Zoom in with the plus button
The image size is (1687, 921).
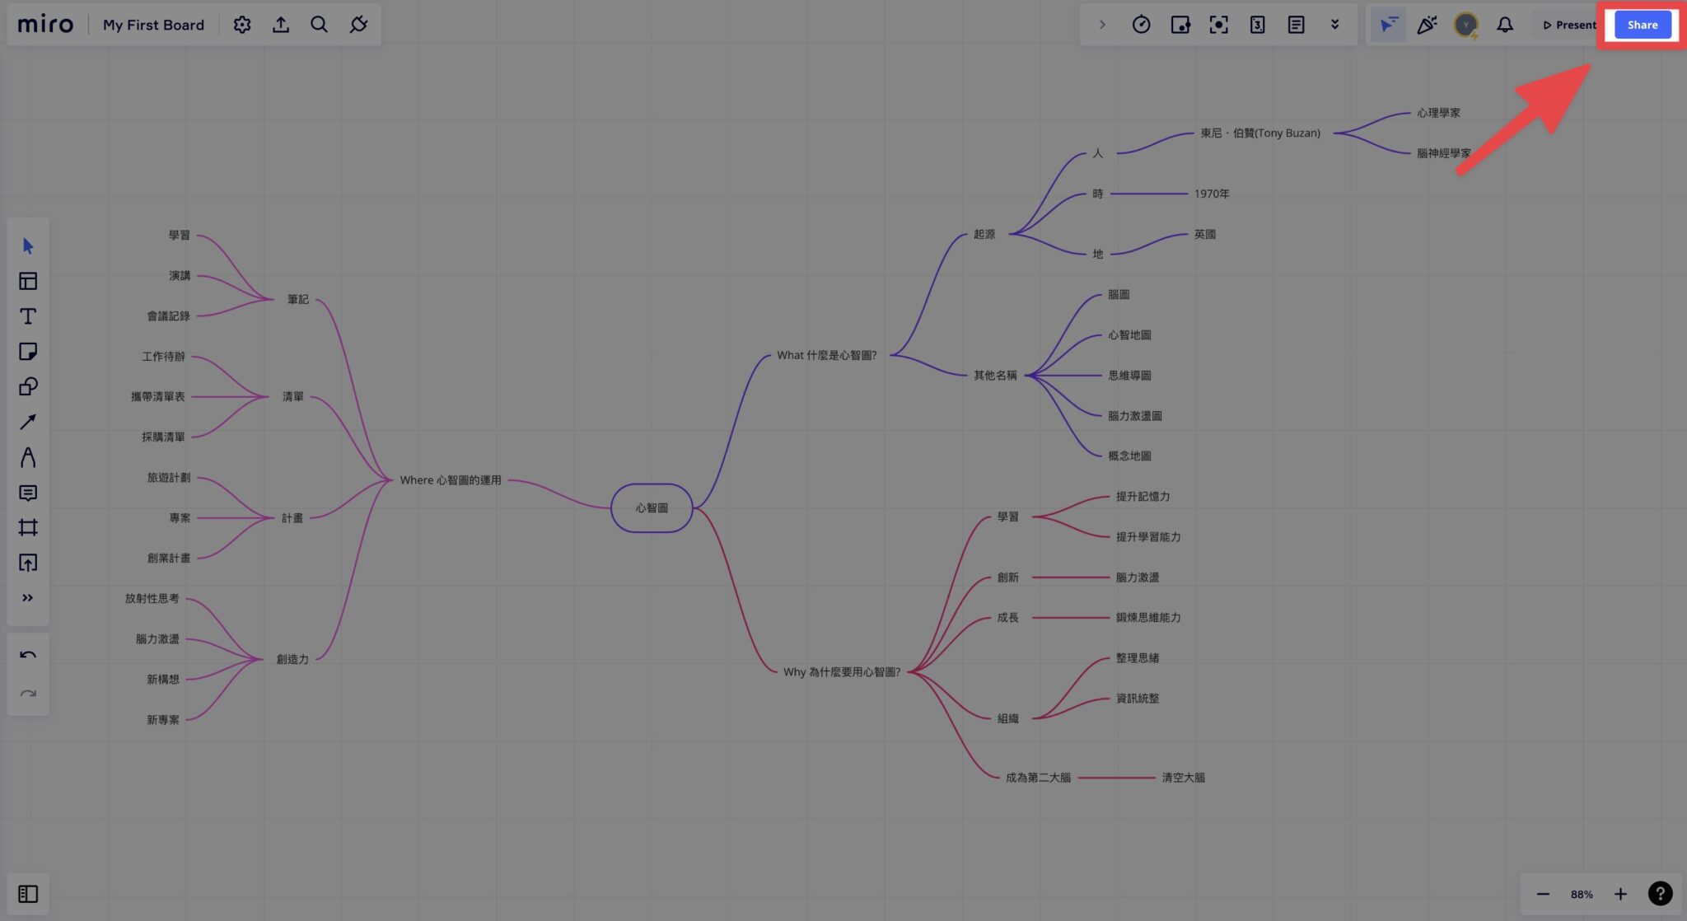pos(1620,894)
